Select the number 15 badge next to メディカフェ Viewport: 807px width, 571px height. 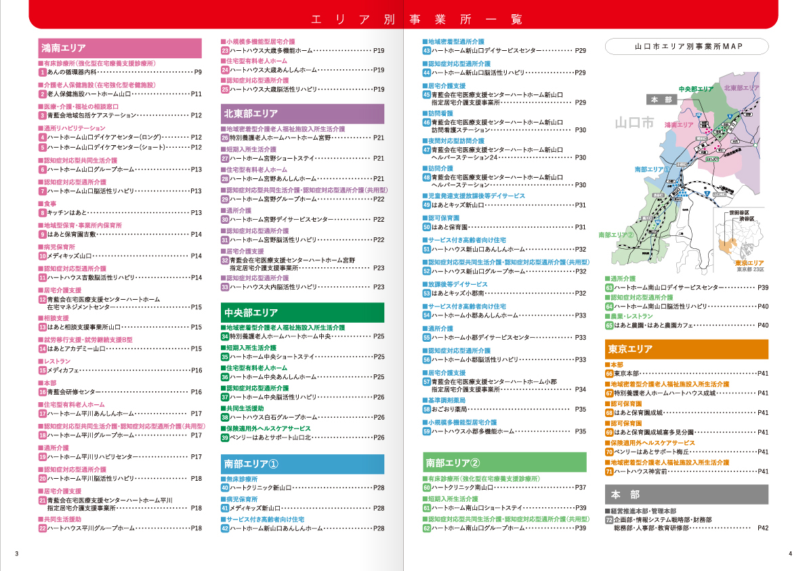point(42,370)
